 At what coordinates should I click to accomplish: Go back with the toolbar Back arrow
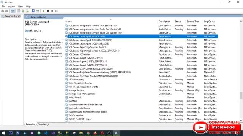(3, 11)
